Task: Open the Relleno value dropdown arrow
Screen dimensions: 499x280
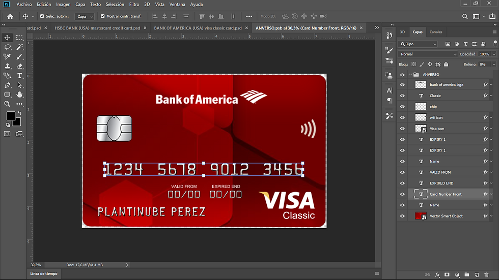Action: [494, 65]
